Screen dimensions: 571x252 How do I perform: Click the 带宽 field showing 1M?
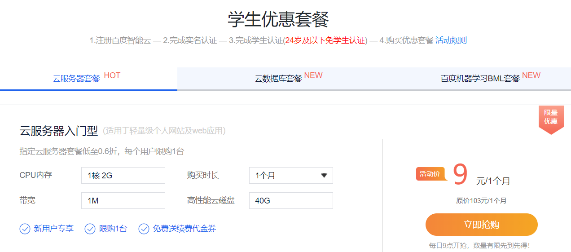coord(123,201)
